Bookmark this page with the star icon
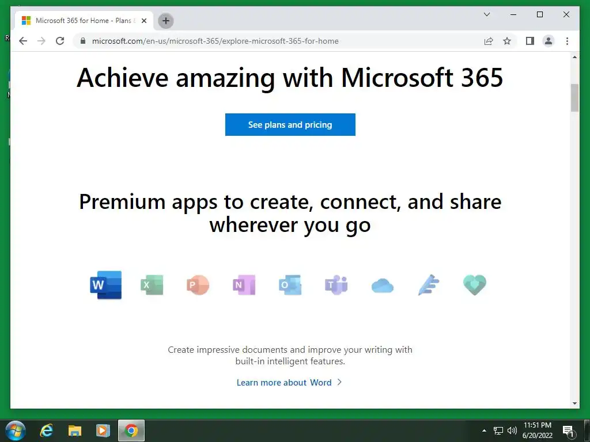 [x=507, y=41]
